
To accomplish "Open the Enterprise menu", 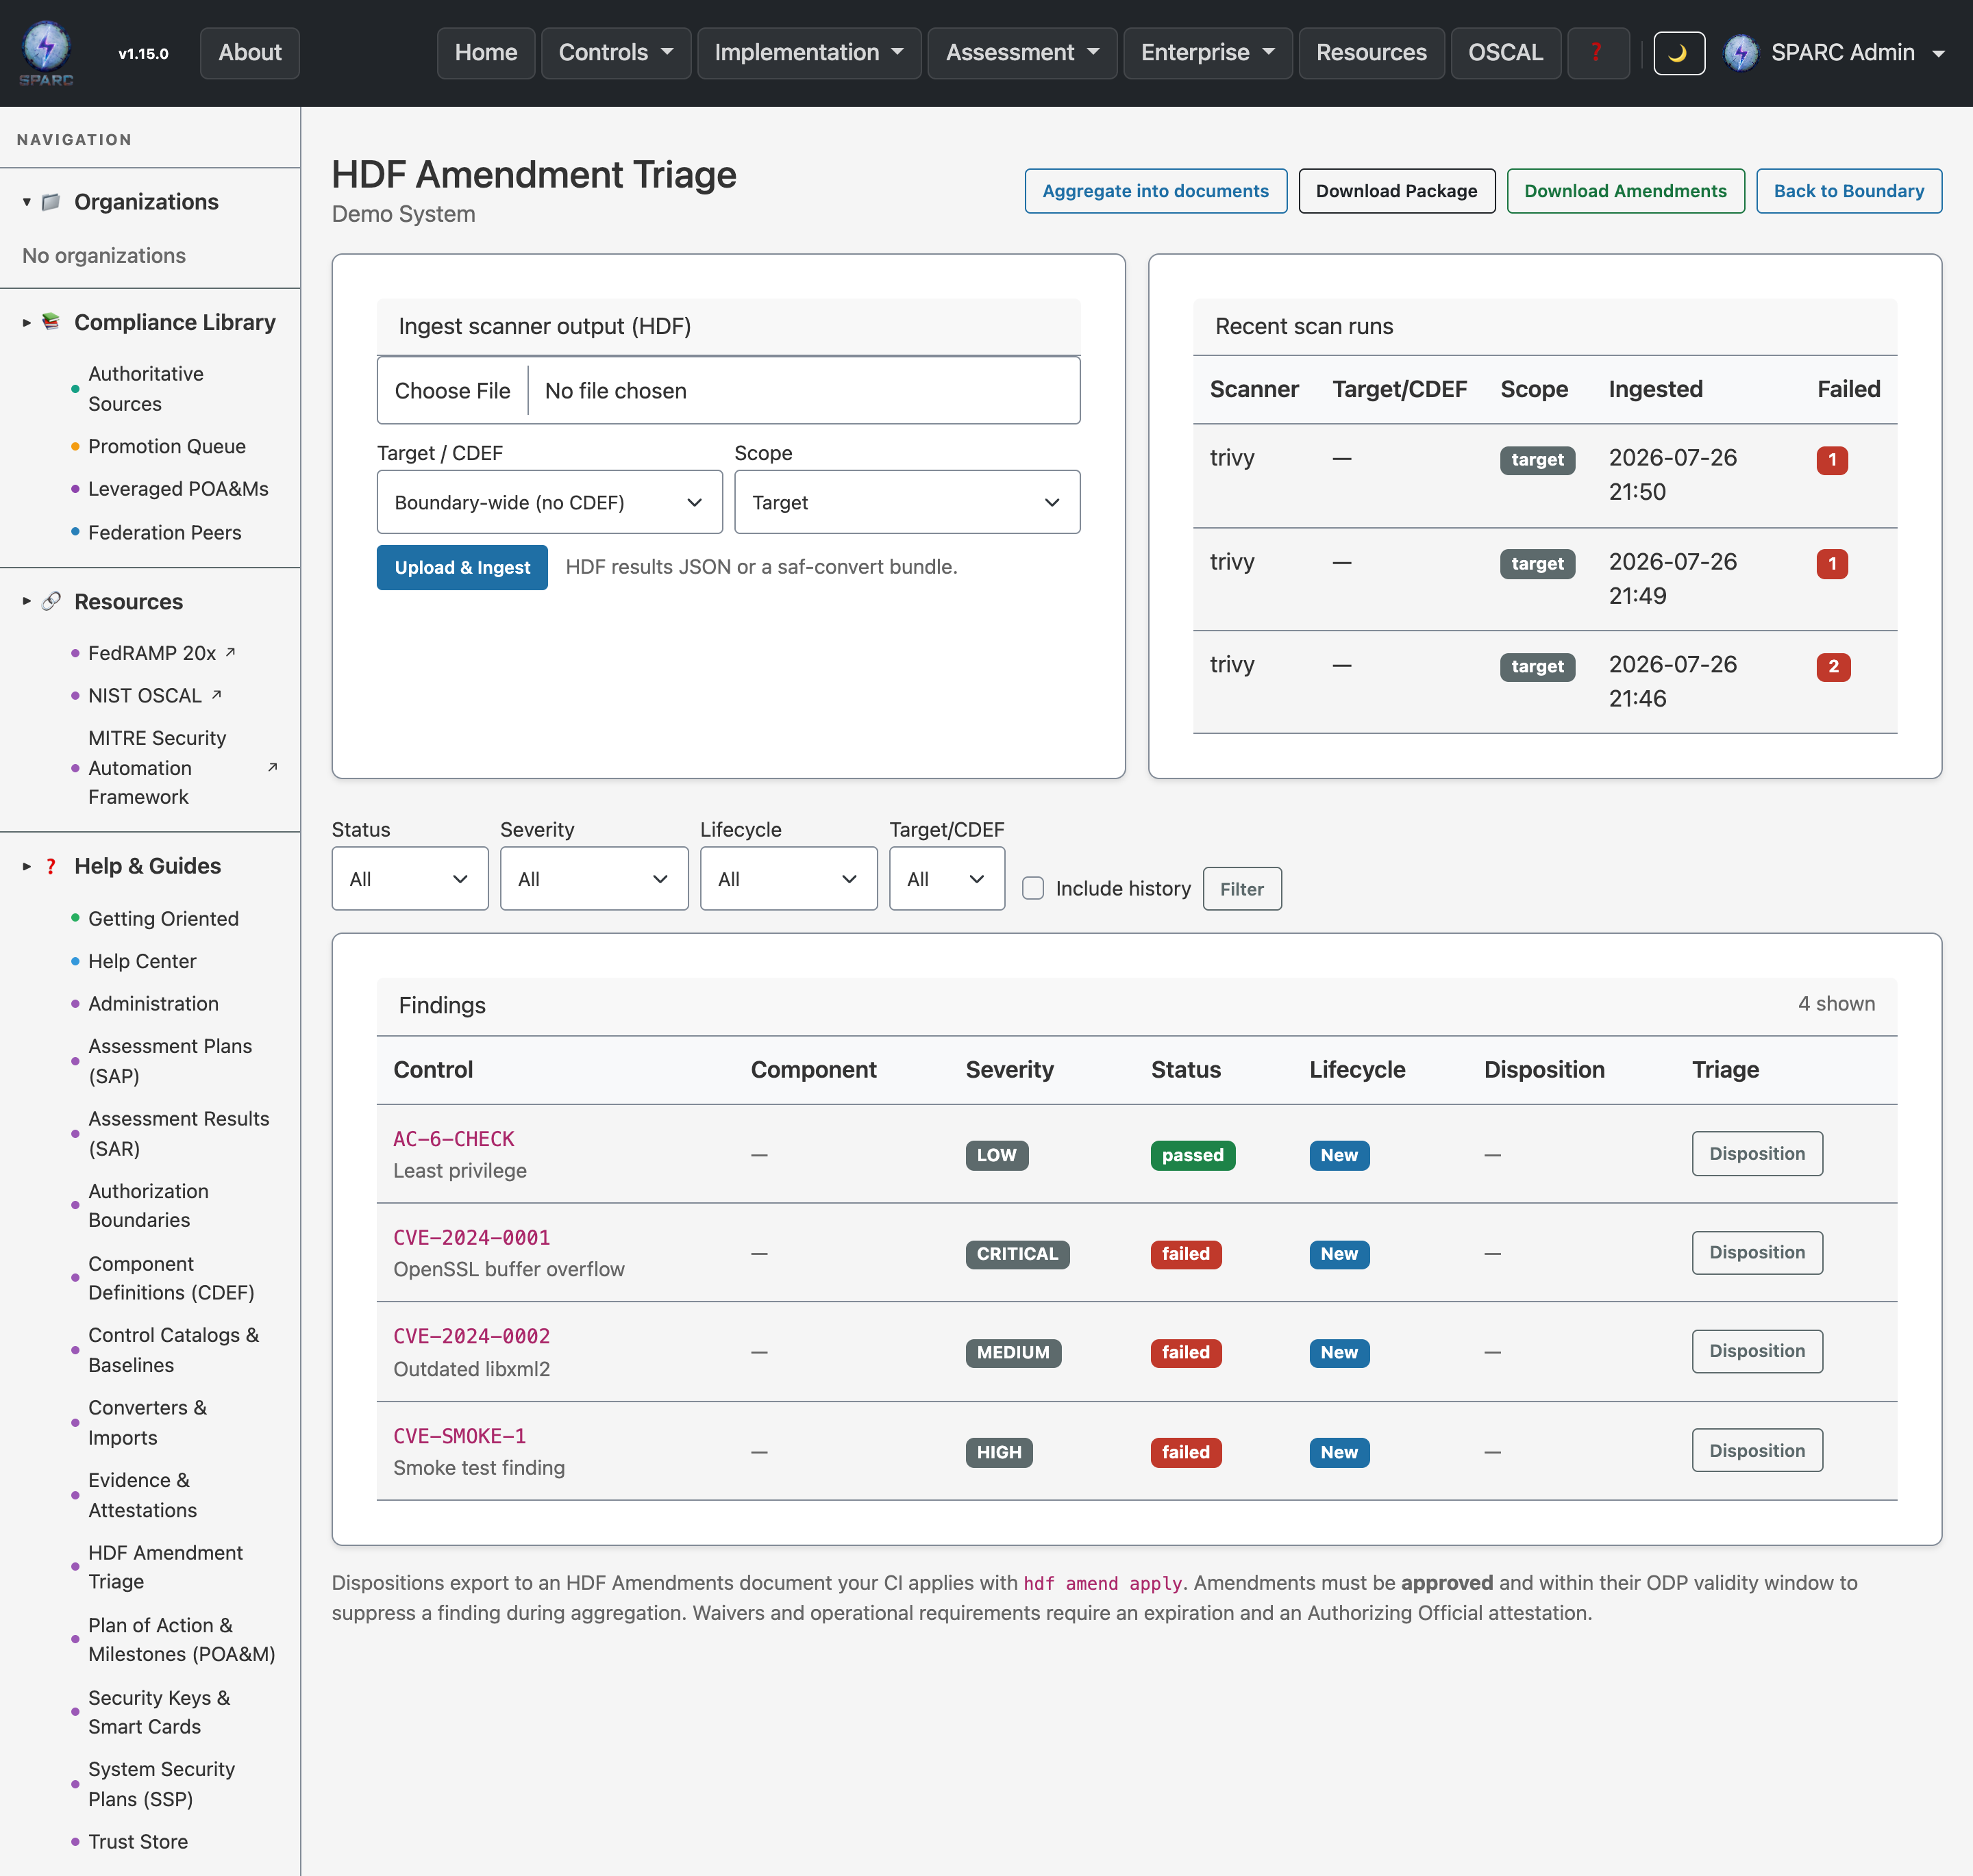I will [x=1208, y=53].
